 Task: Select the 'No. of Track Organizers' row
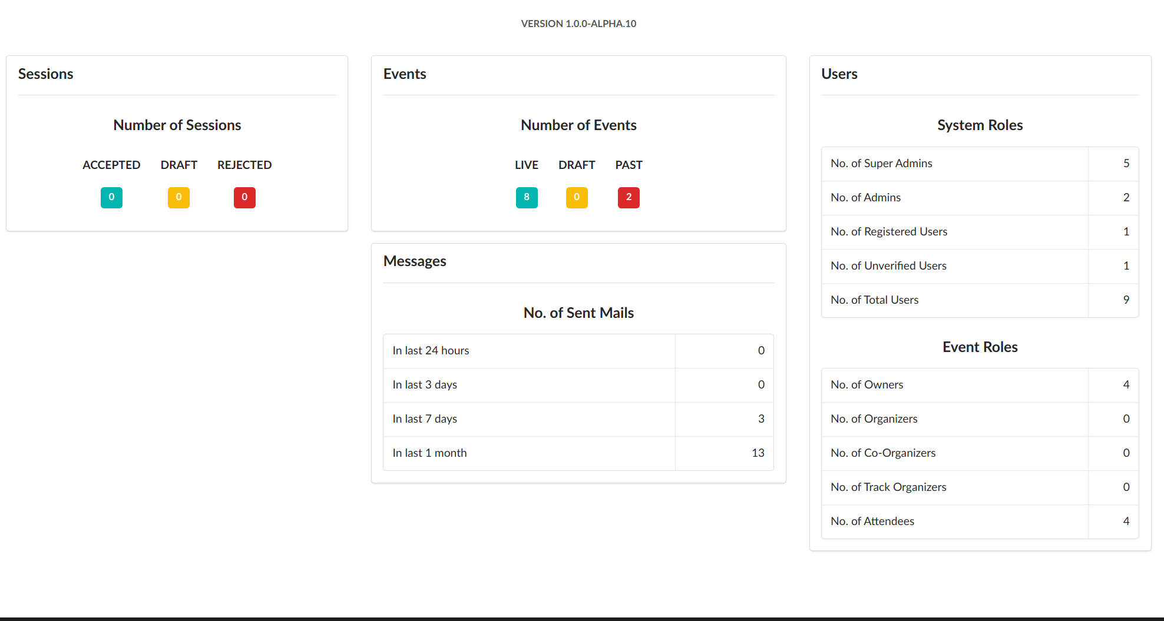pos(980,487)
